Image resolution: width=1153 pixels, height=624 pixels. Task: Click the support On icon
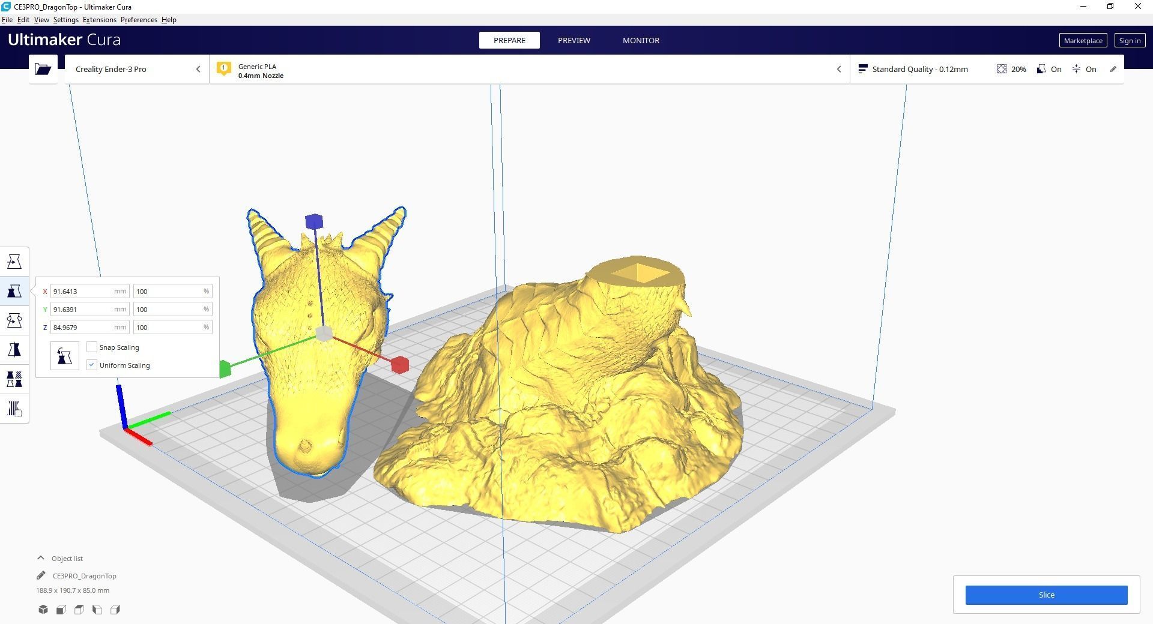(x=1041, y=69)
